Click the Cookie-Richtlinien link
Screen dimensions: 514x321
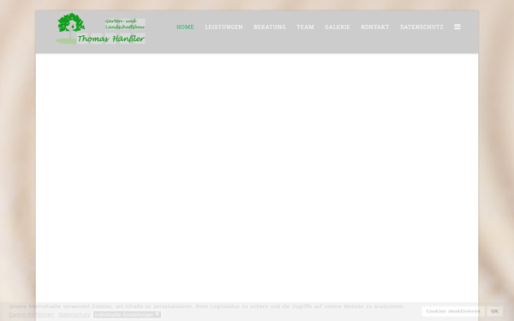[32, 314]
